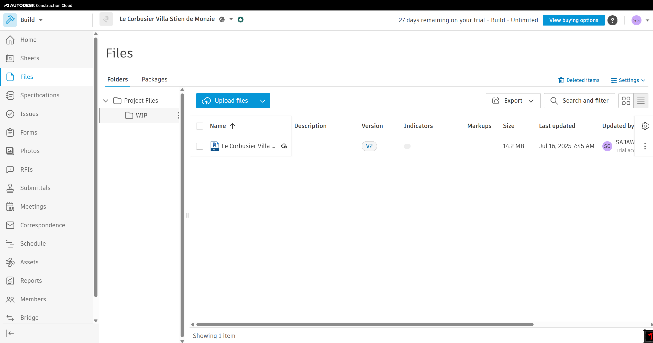Screen dimensions: 653x343
Task: Open the Forms section
Action: pyautogui.click(x=47, y=132)
